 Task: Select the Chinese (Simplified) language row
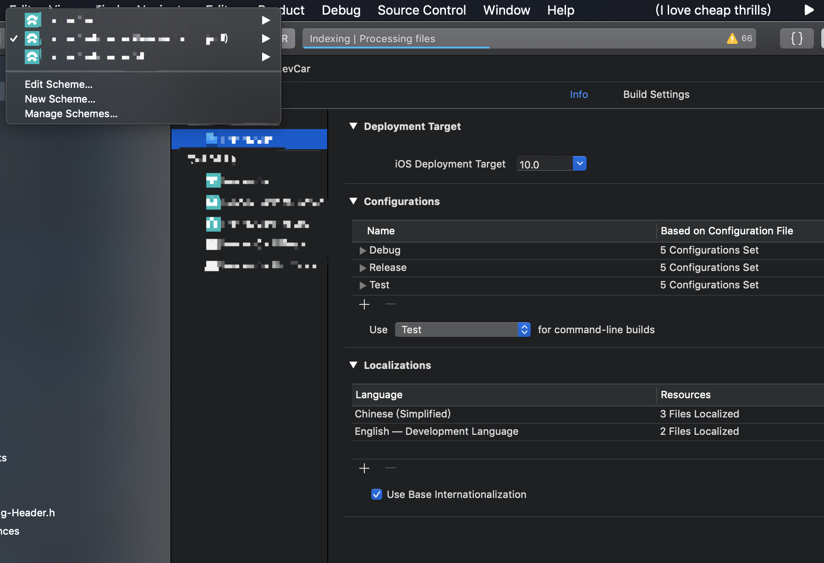[x=588, y=414]
